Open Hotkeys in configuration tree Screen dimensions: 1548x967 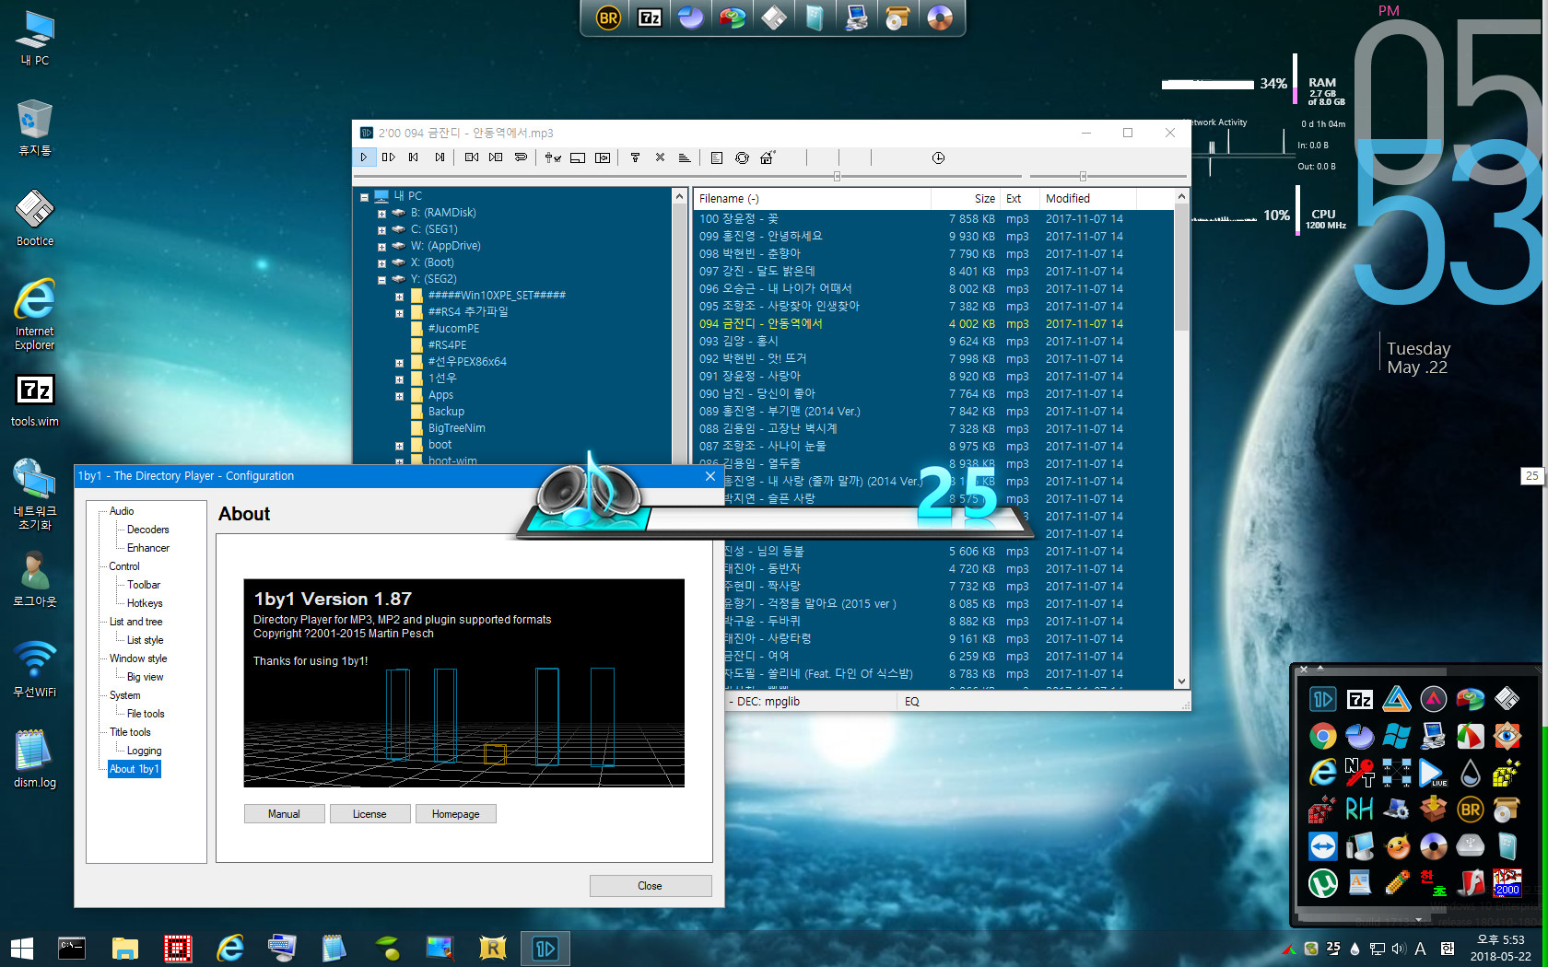click(145, 603)
